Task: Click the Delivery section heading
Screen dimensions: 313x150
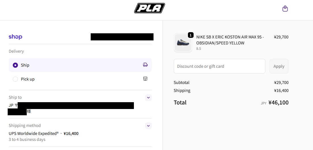Action: [16, 51]
